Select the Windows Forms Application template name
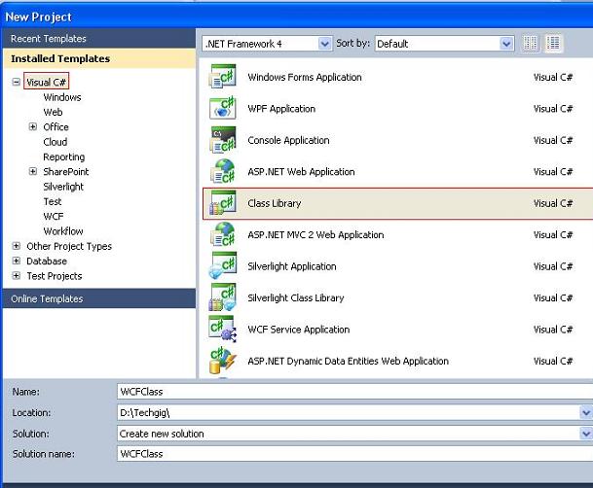Screen dimensions: 593x488 (305, 77)
